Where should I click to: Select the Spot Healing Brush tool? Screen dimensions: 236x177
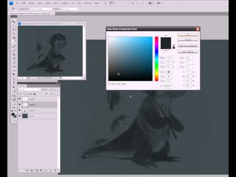14,46
